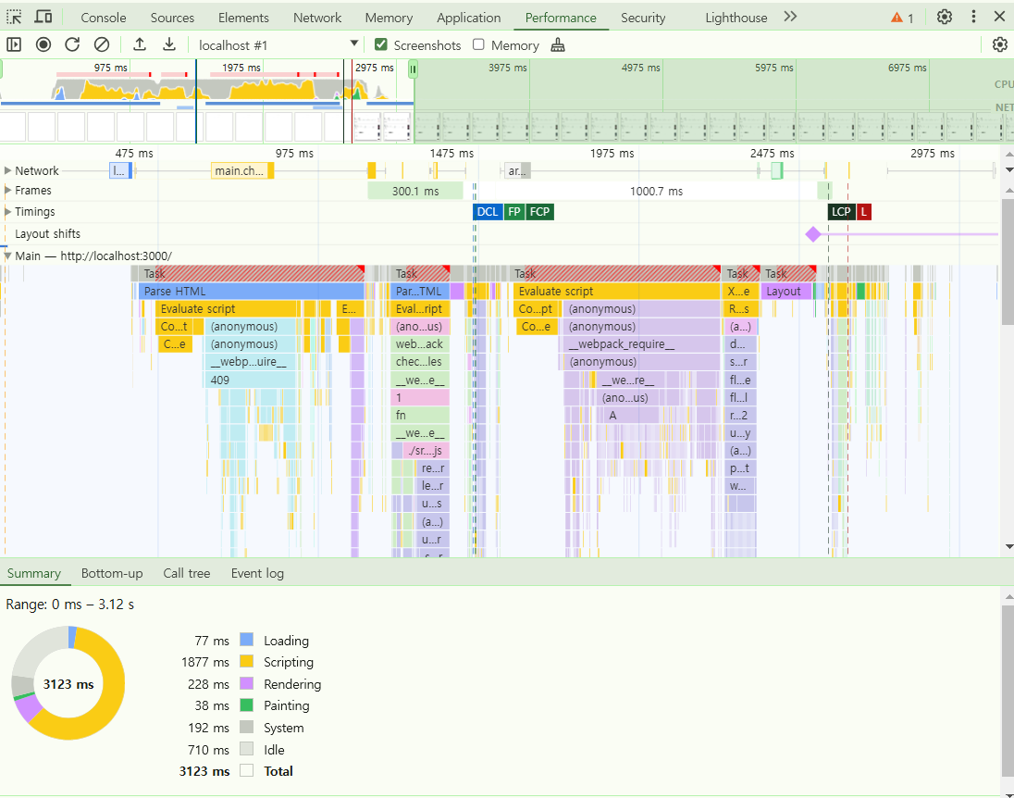Select the 409 flame chart entry
The width and height of the screenshot is (1014, 798).
[251, 380]
